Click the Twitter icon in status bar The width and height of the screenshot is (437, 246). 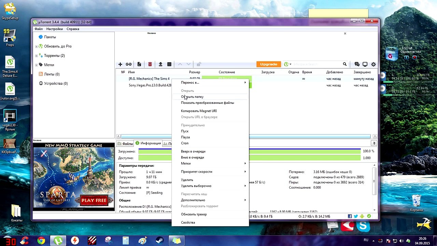[356, 216]
